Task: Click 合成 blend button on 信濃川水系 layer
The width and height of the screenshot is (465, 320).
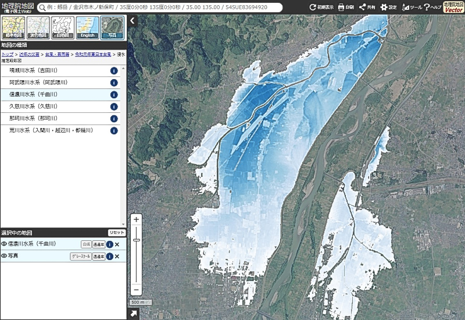Action: (x=86, y=244)
